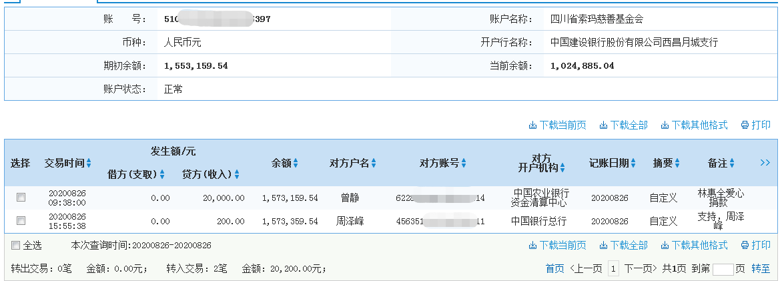Click payee name 周泽峰 cell
Screen dimensions: 780x281
[x=350, y=221]
